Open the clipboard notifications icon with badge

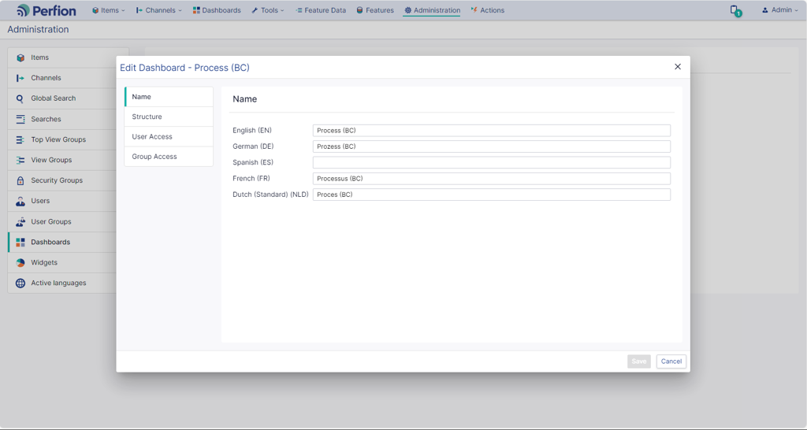pyautogui.click(x=735, y=11)
